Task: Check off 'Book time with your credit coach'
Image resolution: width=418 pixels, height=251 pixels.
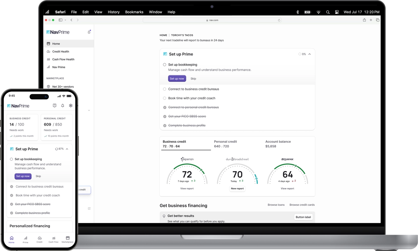Action: pyautogui.click(x=165, y=98)
